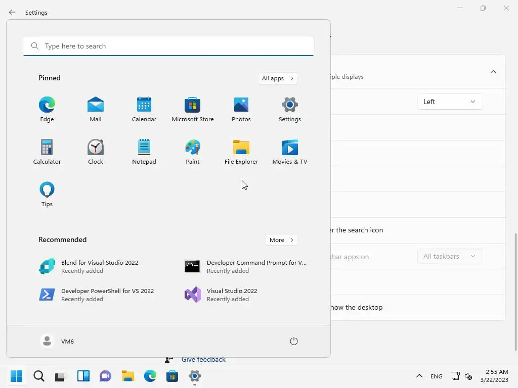Open Blend for Visual Studio 2022

(x=96, y=266)
